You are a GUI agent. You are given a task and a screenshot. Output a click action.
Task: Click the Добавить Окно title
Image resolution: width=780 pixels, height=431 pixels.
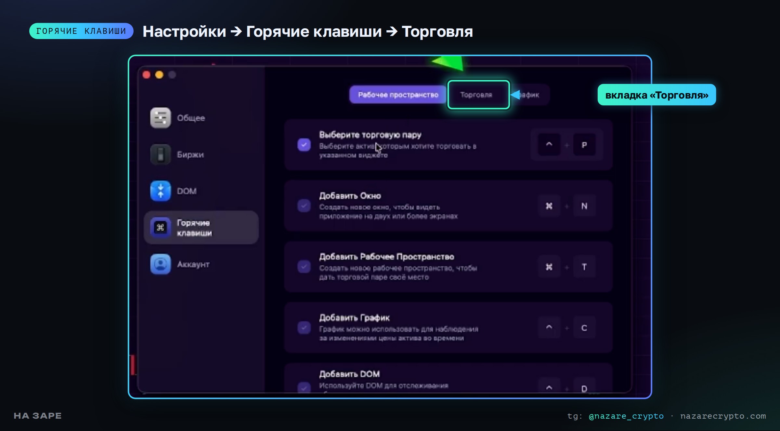[350, 196]
